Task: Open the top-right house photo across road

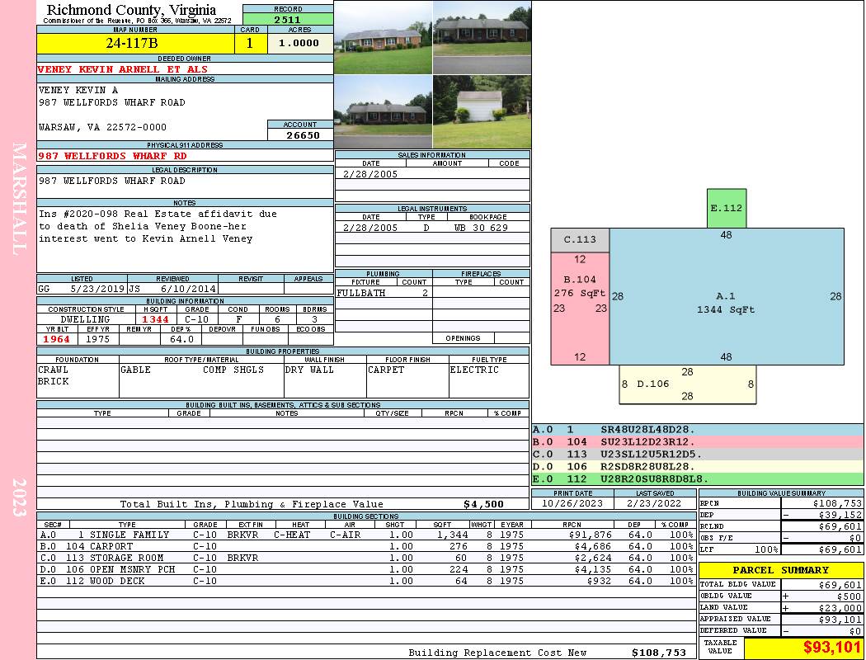Action: (482, 38)
